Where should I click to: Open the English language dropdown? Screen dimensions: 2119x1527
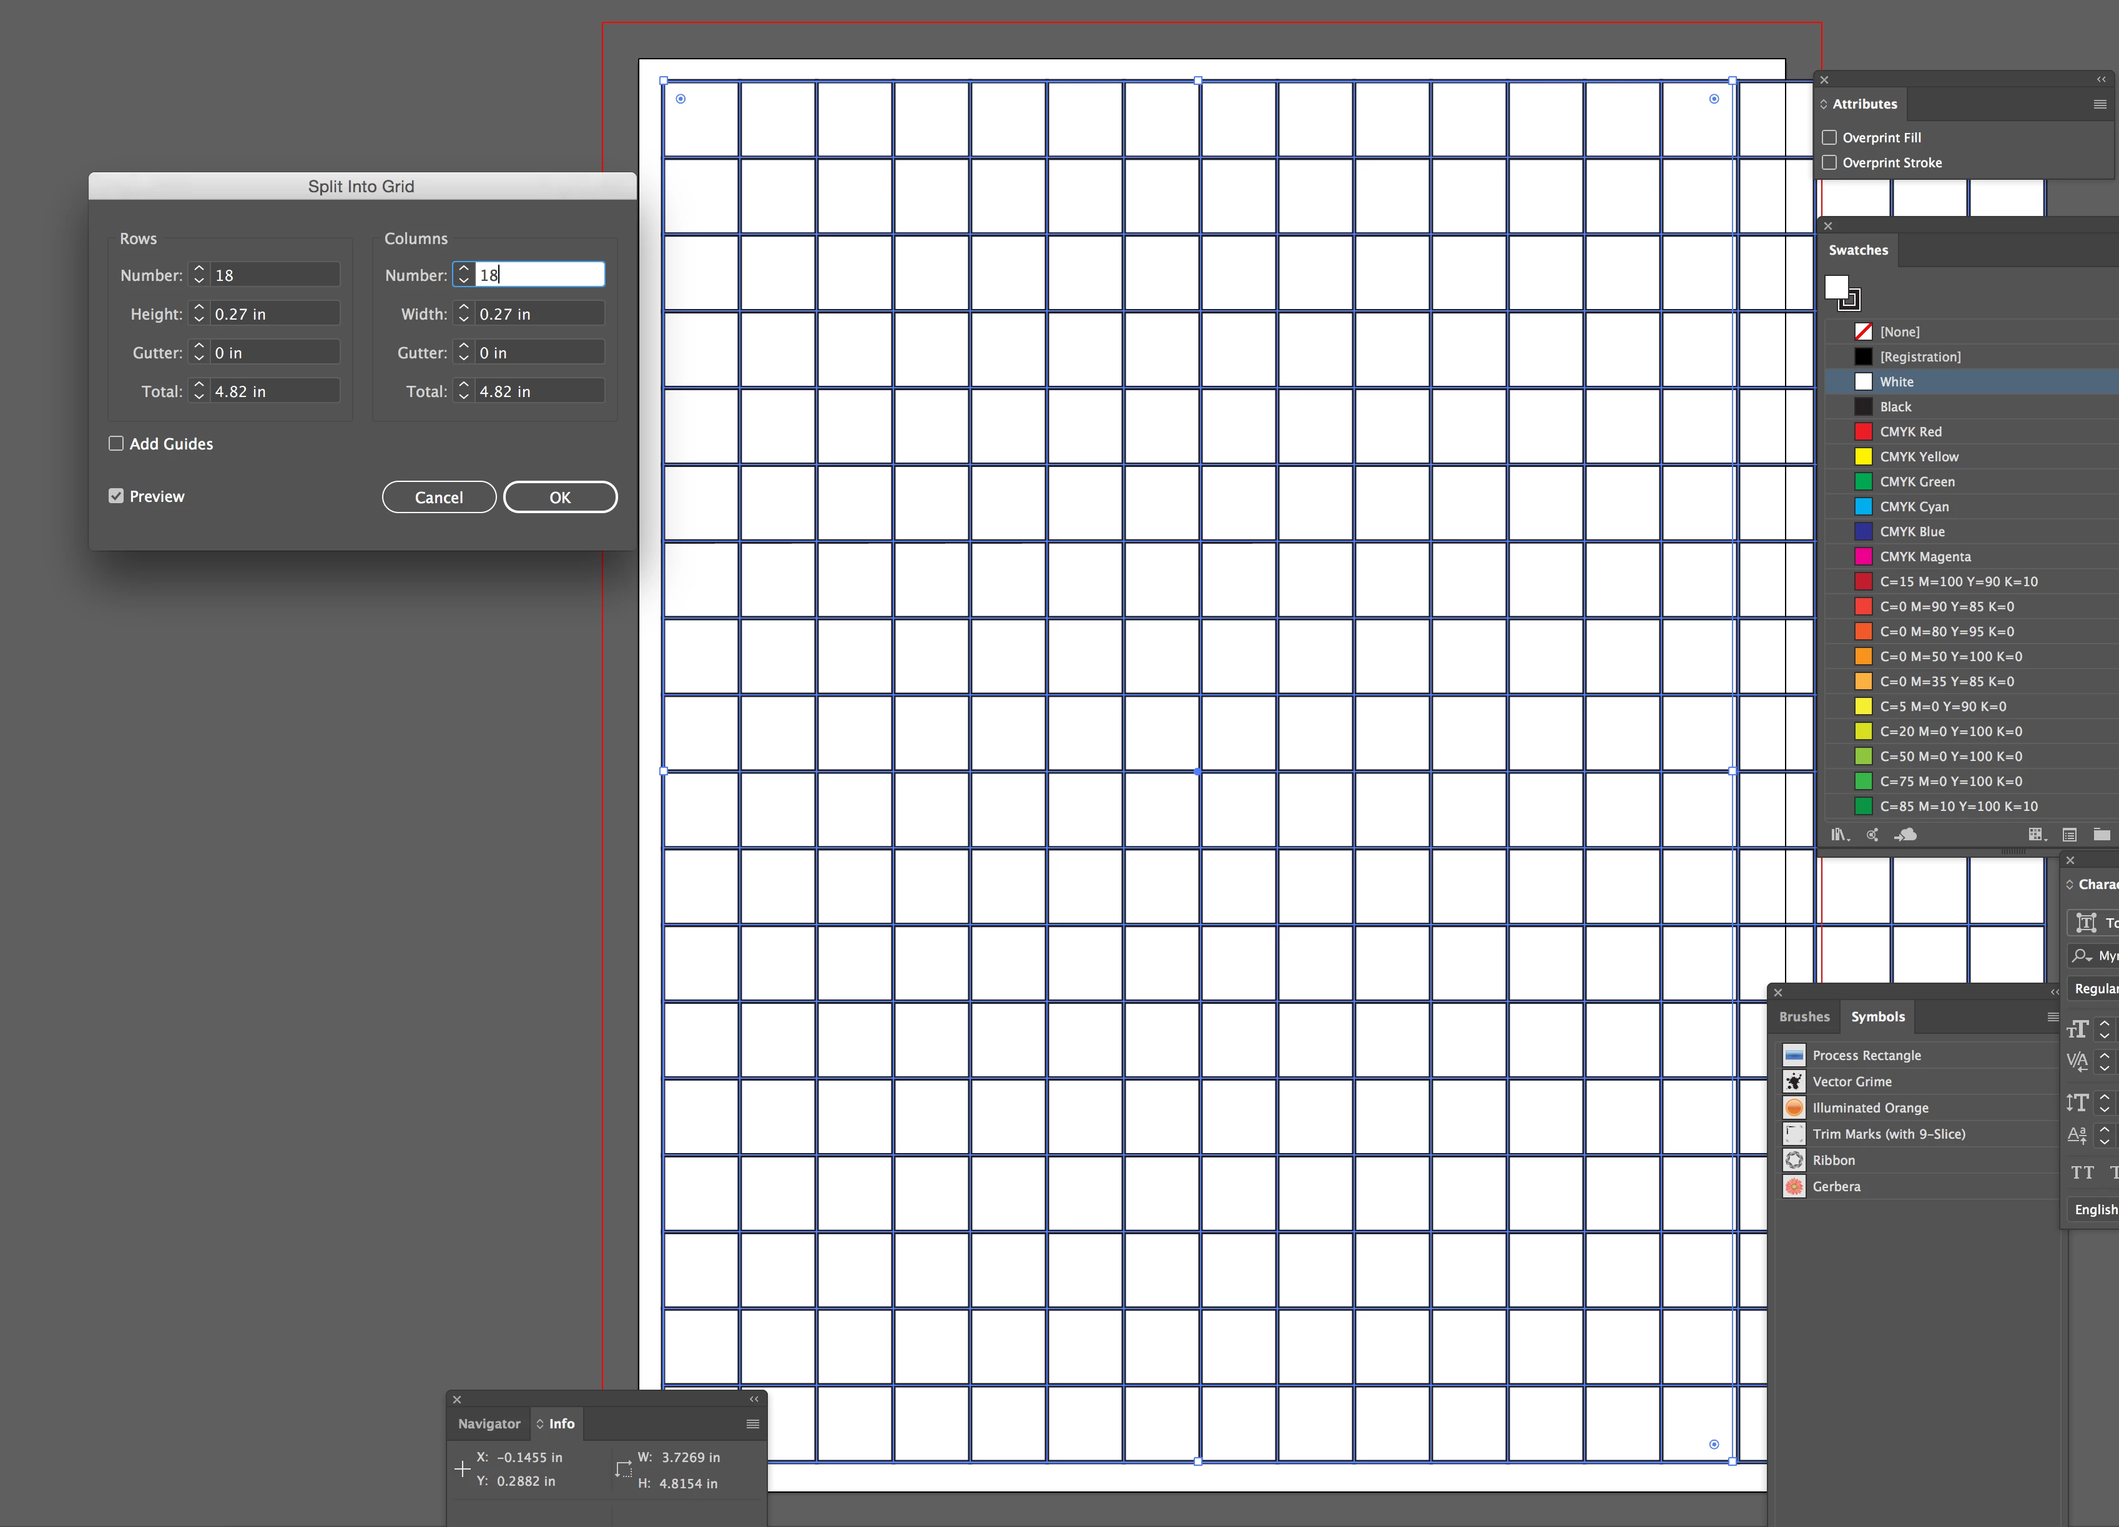[x=2096, y=1209]
